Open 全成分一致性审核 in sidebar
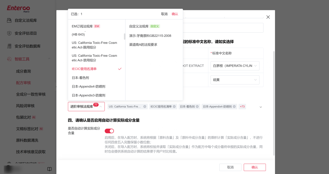Viewport: 329px width, 174px height. coord(31,94)
